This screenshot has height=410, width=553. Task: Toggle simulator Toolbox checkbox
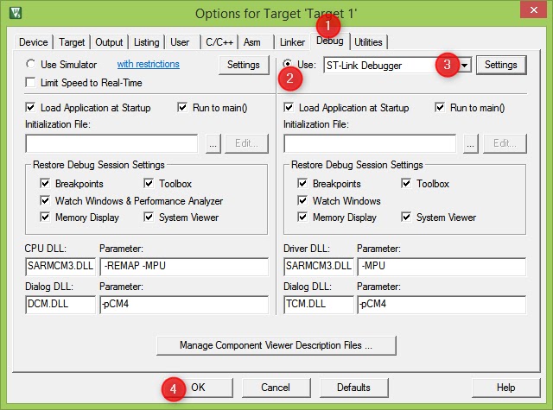[149, 183]
